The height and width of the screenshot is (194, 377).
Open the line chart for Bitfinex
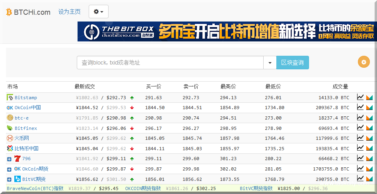pos(360,127)
